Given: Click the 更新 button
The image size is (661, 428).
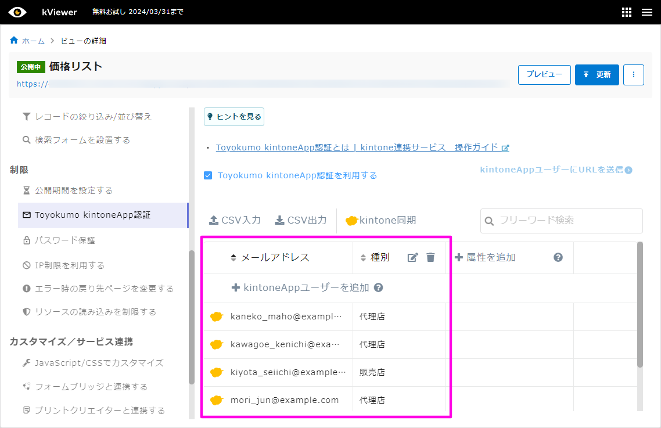Looking at the screenshot, I should tap(597, 74).
